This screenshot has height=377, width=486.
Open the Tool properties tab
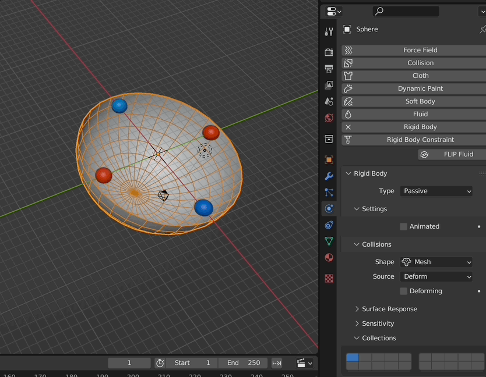(329, 31)
